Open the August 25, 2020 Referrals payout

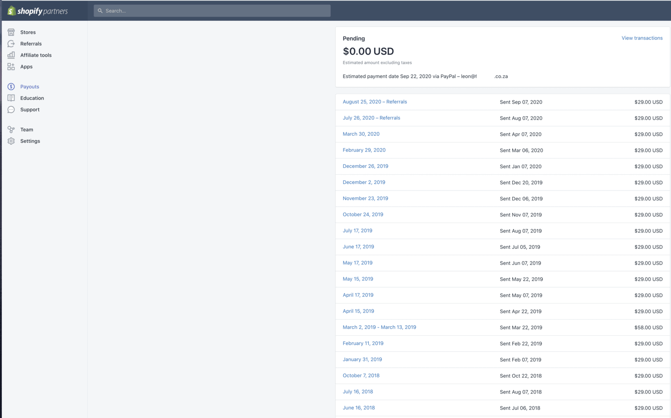point(375,102)
